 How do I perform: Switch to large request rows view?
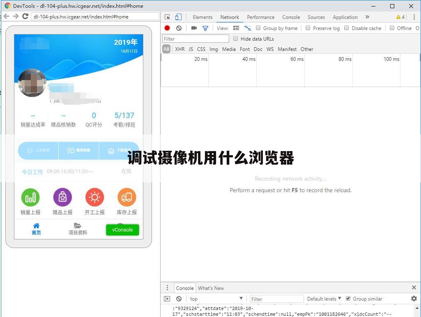(236, 28)
